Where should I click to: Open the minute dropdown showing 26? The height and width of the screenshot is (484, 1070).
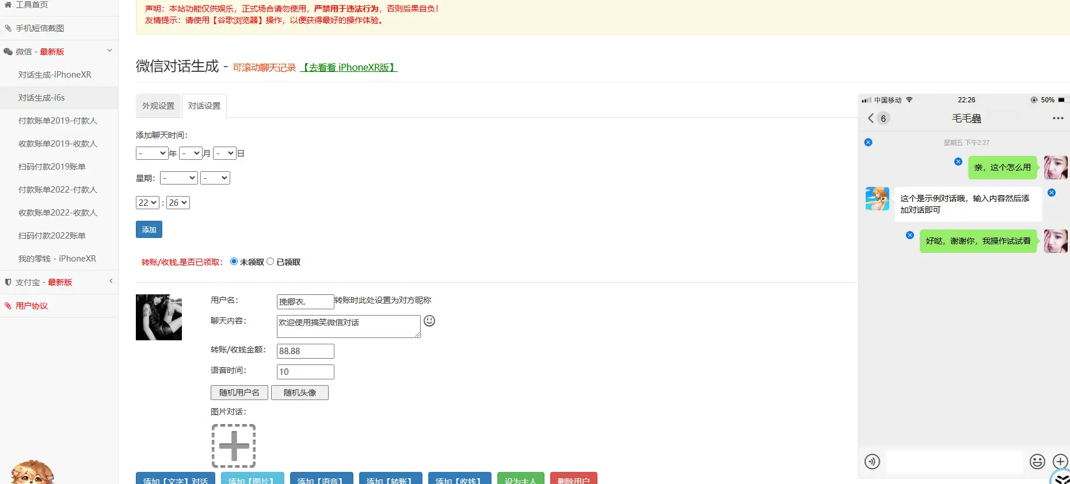(178, 203)
